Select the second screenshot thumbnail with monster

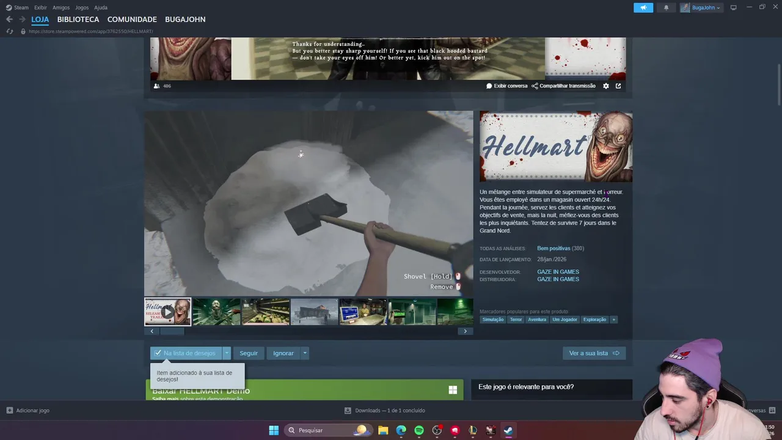tap(216, 312)
